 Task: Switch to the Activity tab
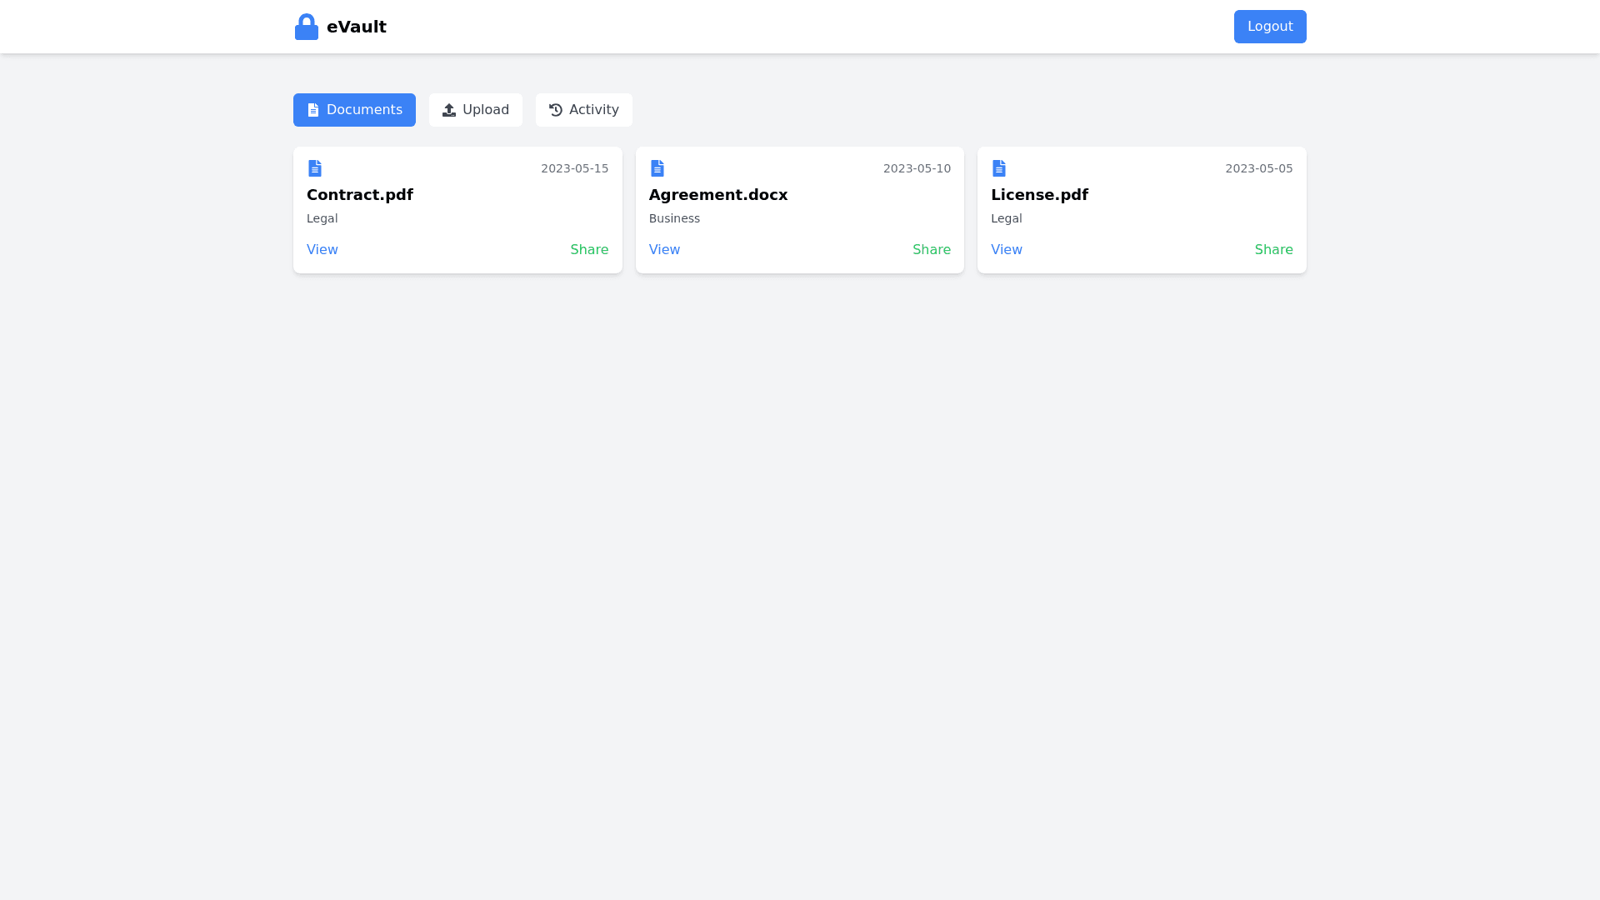(584, 110)
